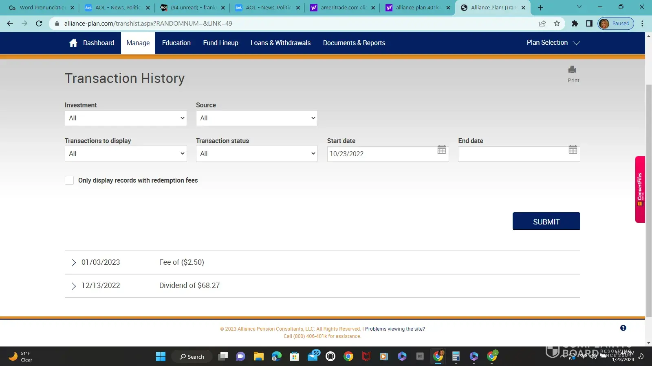The width and height of the screenshot is (652, 366).
Task: Click the Problems viewing the site link
Action: click(394, 329)
